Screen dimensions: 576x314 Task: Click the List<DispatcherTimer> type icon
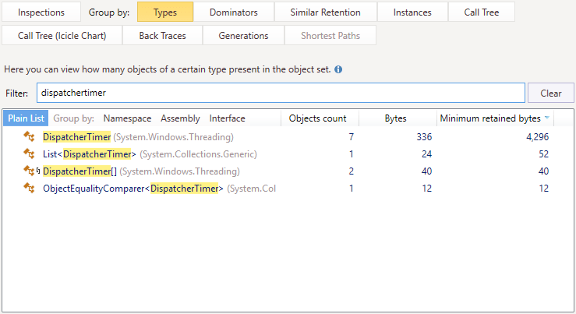tap(30, 154)
